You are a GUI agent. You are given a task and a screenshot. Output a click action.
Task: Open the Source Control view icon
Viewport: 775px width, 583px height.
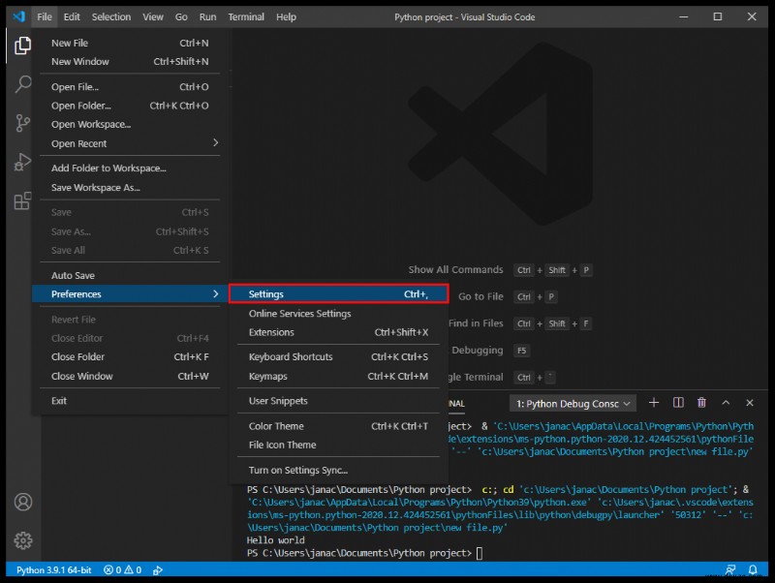pos(22,123)
